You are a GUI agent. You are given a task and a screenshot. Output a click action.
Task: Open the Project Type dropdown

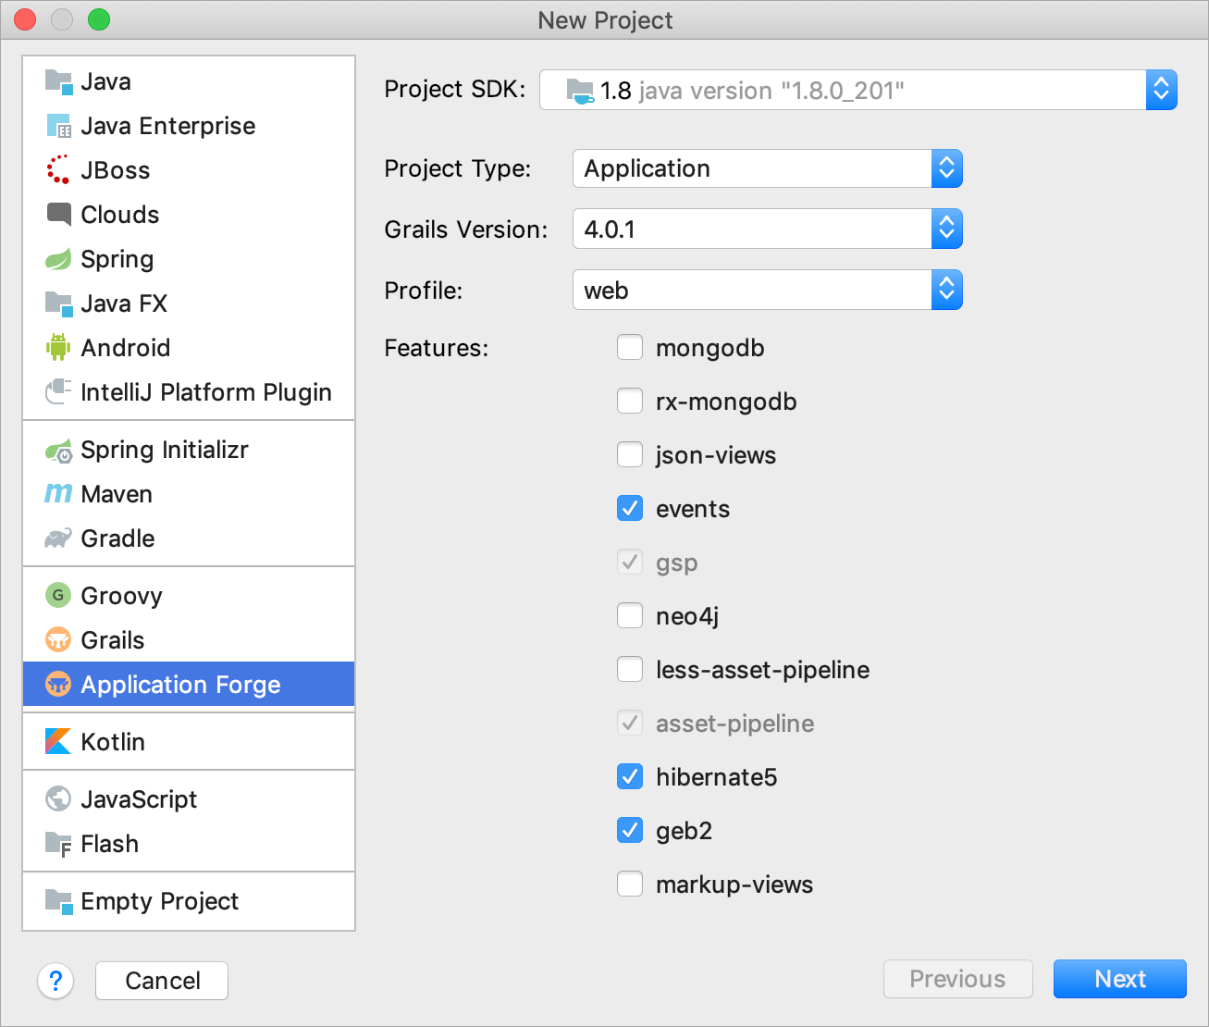[x=946, y=168]
